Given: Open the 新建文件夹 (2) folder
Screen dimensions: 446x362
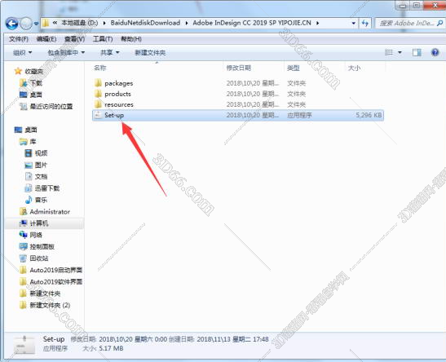Looking at the screenshot, I should tap(50, 305).
